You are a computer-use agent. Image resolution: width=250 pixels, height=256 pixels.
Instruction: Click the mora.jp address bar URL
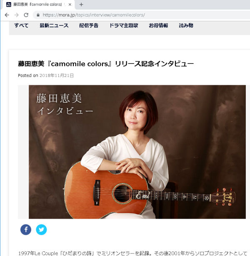tap(94, 15)
